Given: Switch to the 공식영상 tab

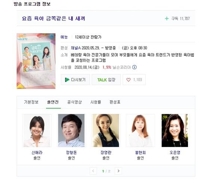Looking at the screenshot, I should [74, 102].
